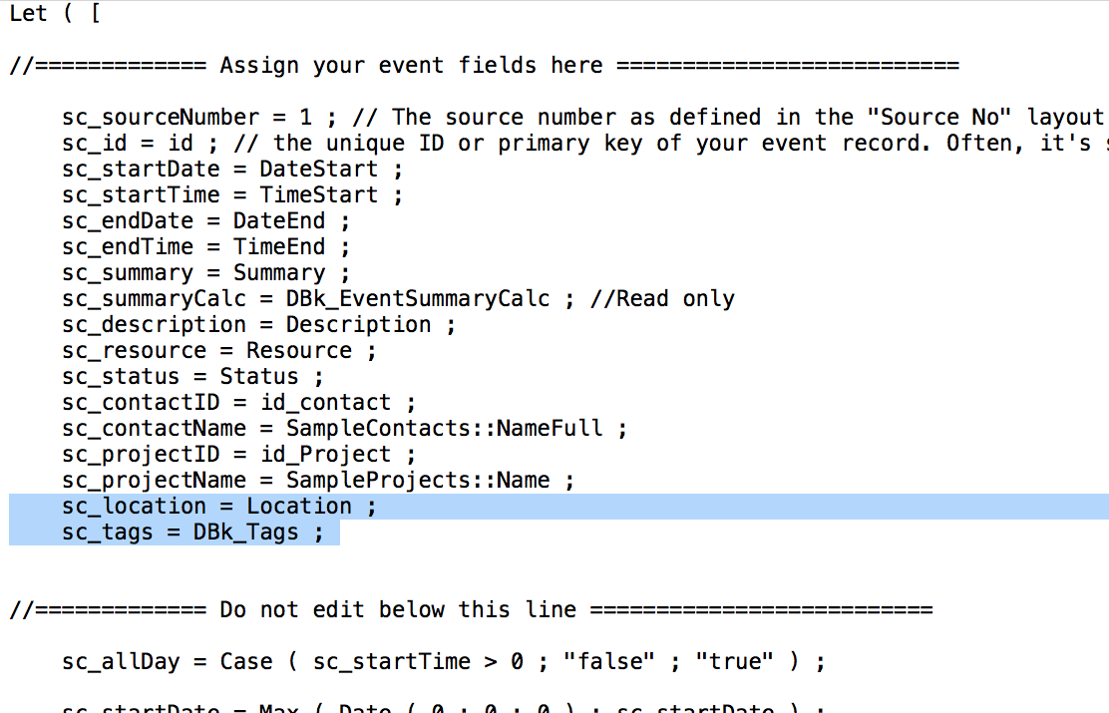Image resolution: width=1109 pixels, height=713 pixels.
Task: Click the DateStart field name
Action: pos(318,170)
